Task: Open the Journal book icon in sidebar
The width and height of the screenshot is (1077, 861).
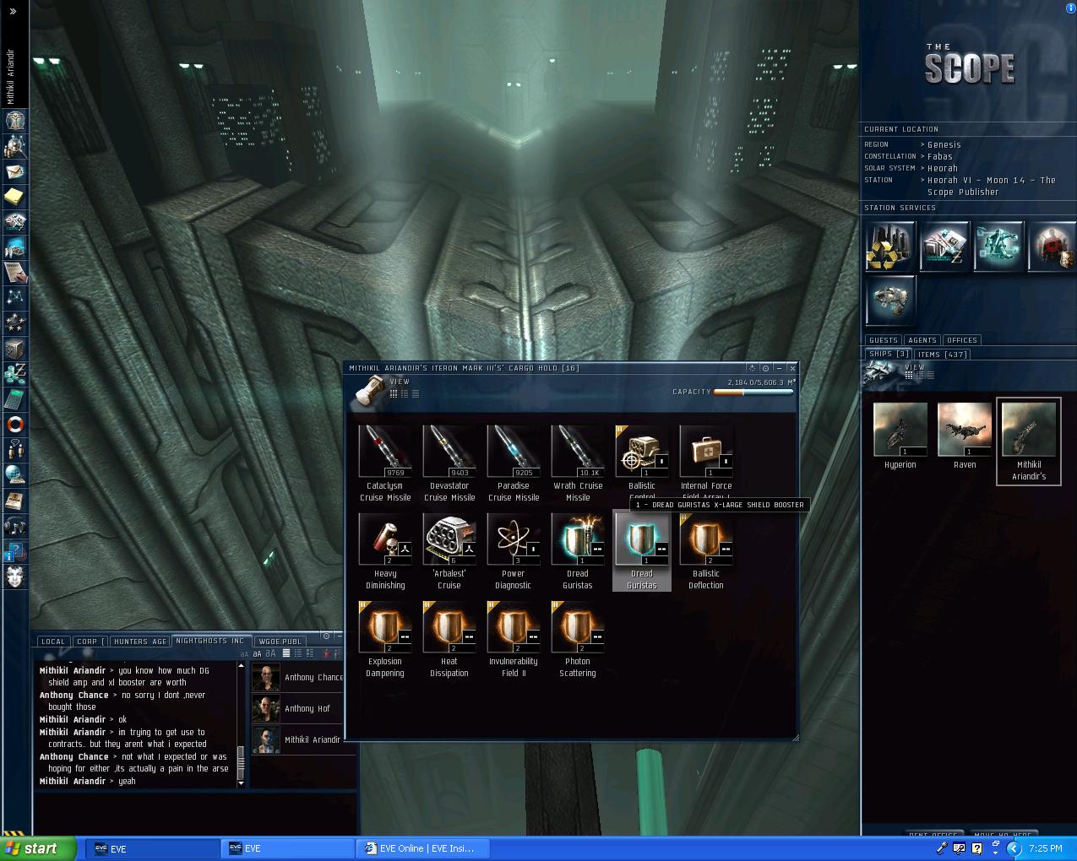Action: click(15, 501)
